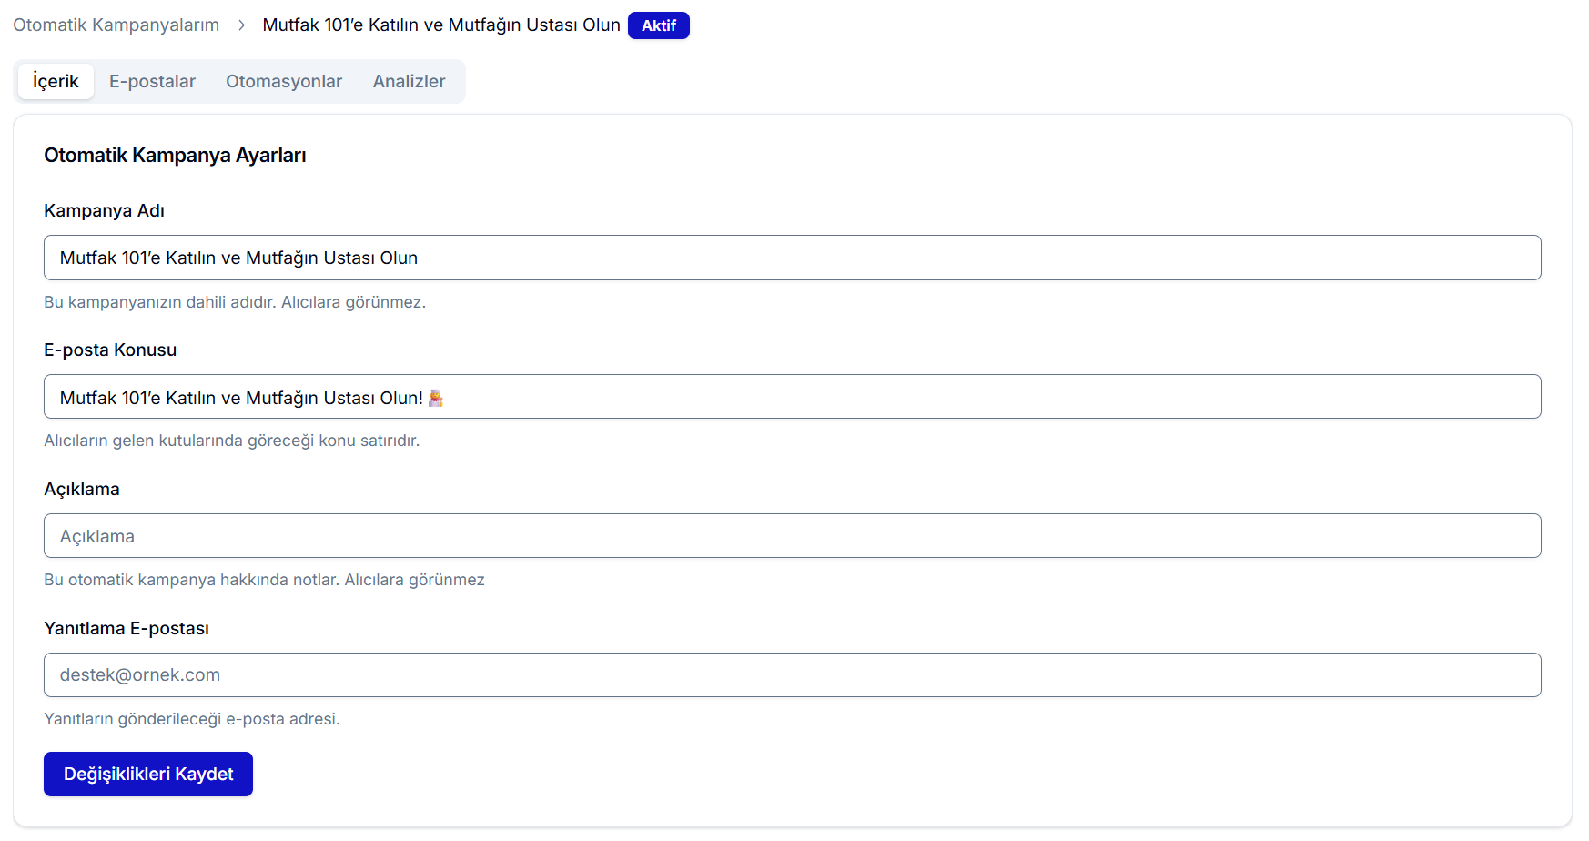This screenshot has width=1589, height=841.
Task: Click the Açıklama label above the field
Action: tap(82, 489)
